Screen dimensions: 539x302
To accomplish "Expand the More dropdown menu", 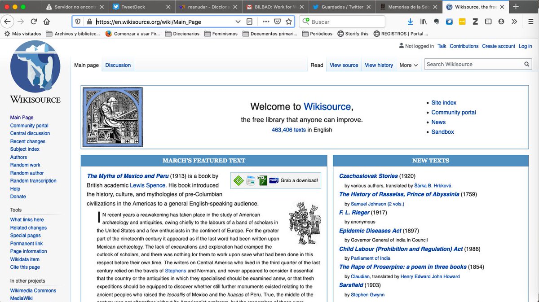I will point(408,65).
